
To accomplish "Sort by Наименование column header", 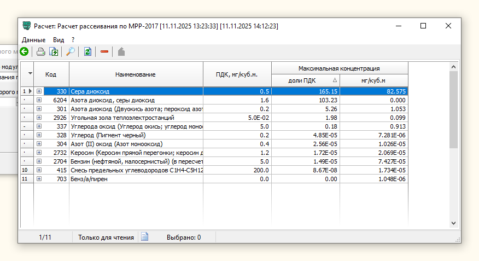I will click(136, 74).
